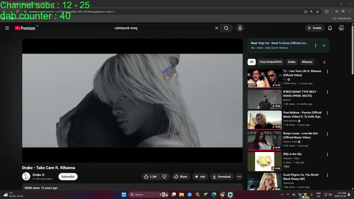Open All Bookmarks folder
This screenshot has width=354, height=199.
coord(342,19)
